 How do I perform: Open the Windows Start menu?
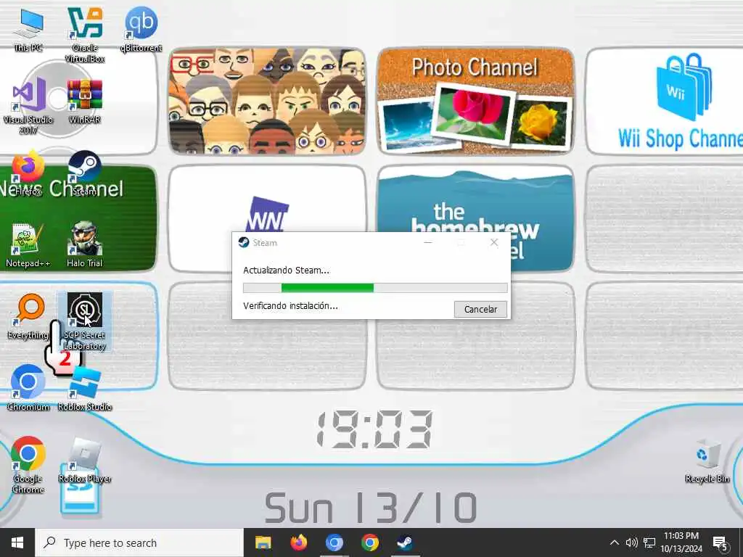point(17,542)
